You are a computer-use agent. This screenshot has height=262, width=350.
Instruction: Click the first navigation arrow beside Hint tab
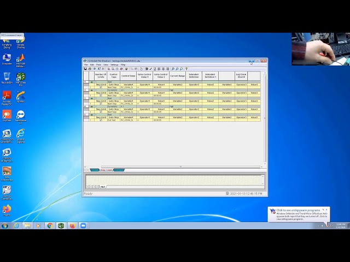point(87,187)
